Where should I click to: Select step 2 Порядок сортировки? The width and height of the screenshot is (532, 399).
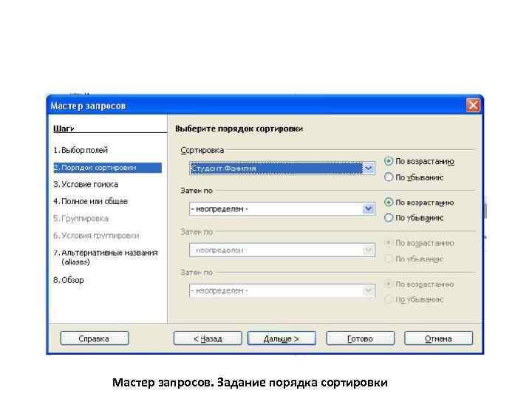(107, 168)
